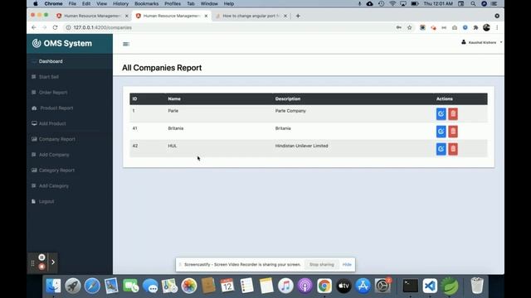This screenshot has height=298, width=531.
Task: Open Dashboard in the sidebar
Action: click(x=51, y=61)
